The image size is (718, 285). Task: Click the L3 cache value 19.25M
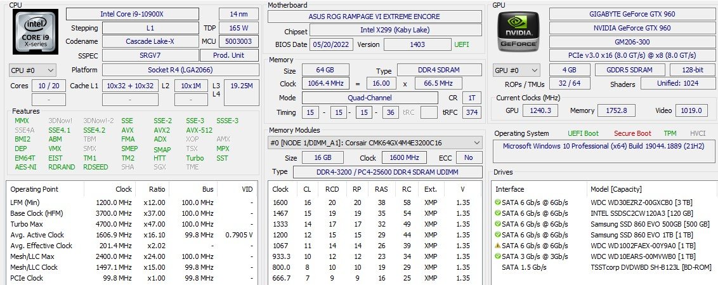[x=241, y=92]
